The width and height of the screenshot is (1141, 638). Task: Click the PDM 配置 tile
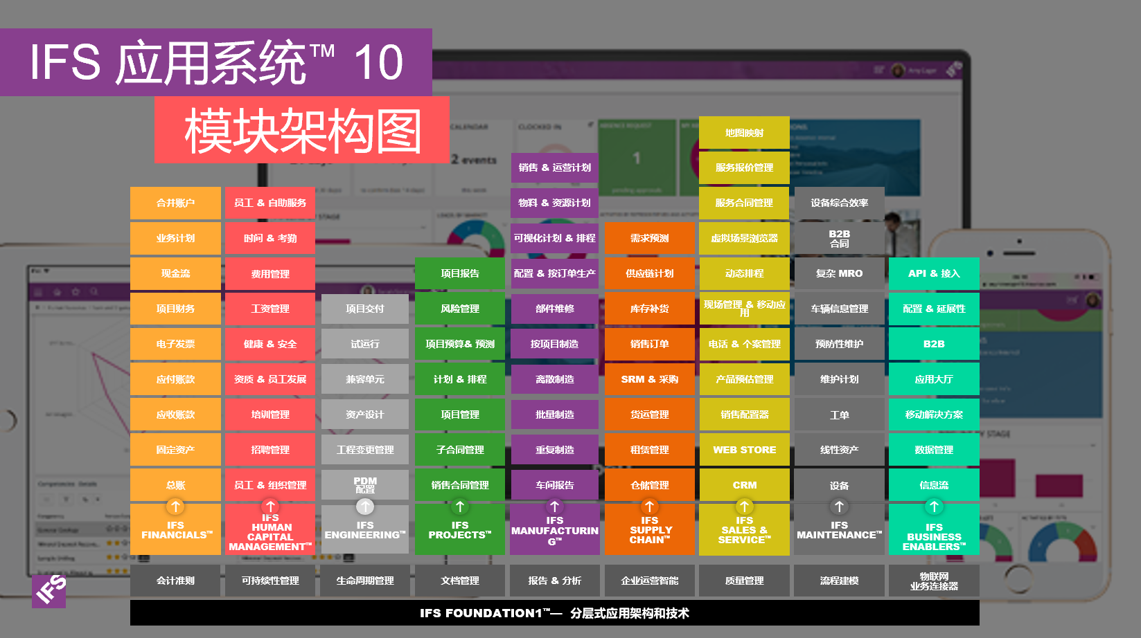tap(365, 485)
